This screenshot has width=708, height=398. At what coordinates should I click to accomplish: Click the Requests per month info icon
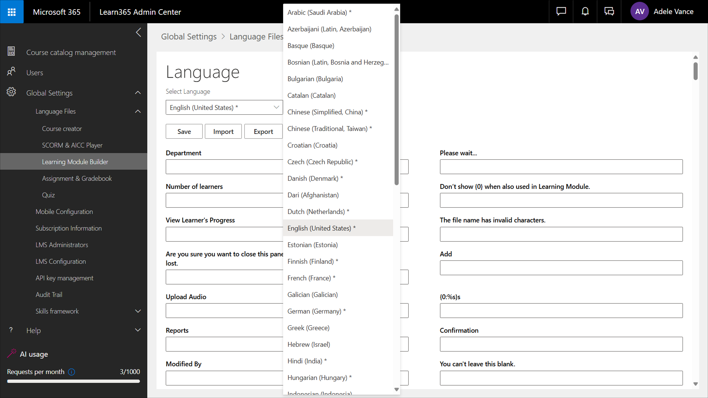[x=72, y=372]
